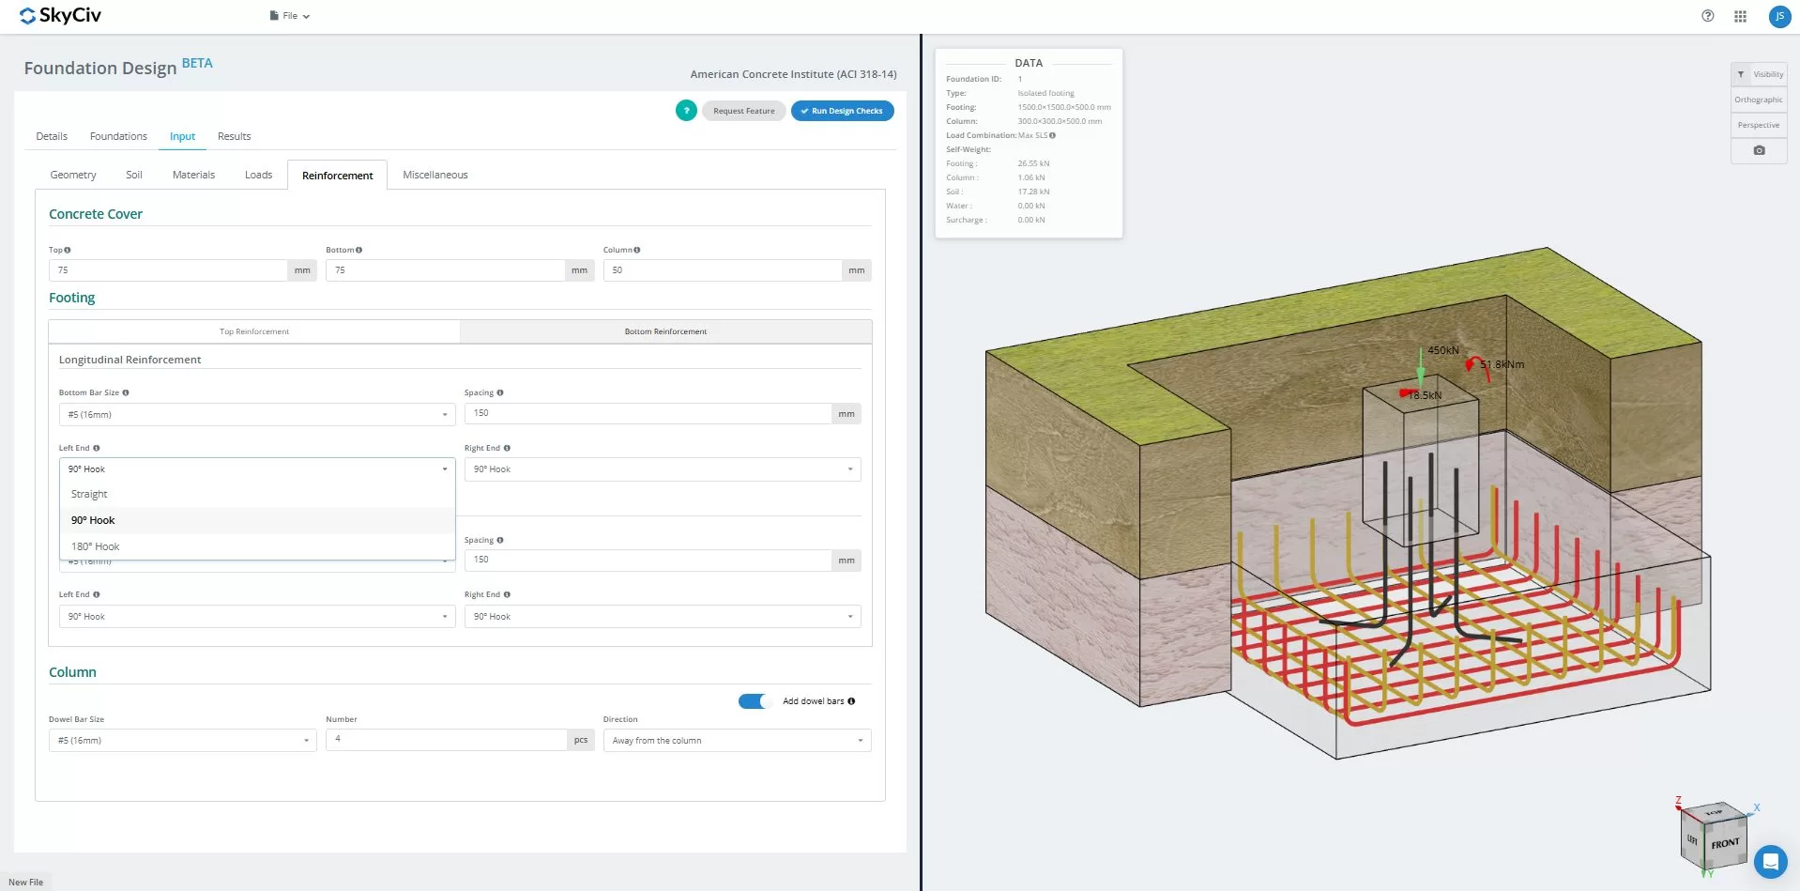This screenshot has height=891, width=1800.
Task: Open the green question bubble near Request Feature
Action: [x=685, y=111]
